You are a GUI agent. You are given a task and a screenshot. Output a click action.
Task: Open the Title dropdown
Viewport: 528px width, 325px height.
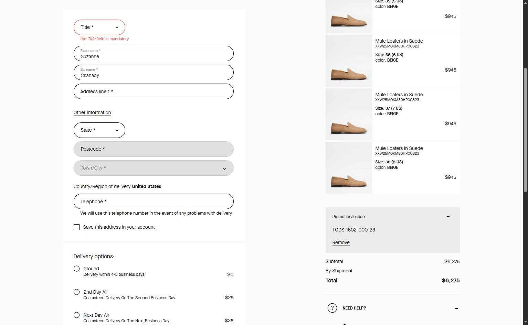99,28
